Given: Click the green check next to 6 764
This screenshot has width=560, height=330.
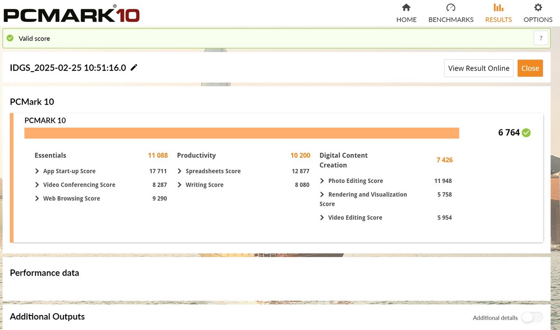Looking at the screenshot, I should pyautogui.click(x=526, y=133).
